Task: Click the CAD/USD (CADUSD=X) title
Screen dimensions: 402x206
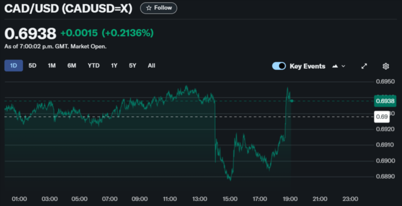Action: click(x=68, y=8)
